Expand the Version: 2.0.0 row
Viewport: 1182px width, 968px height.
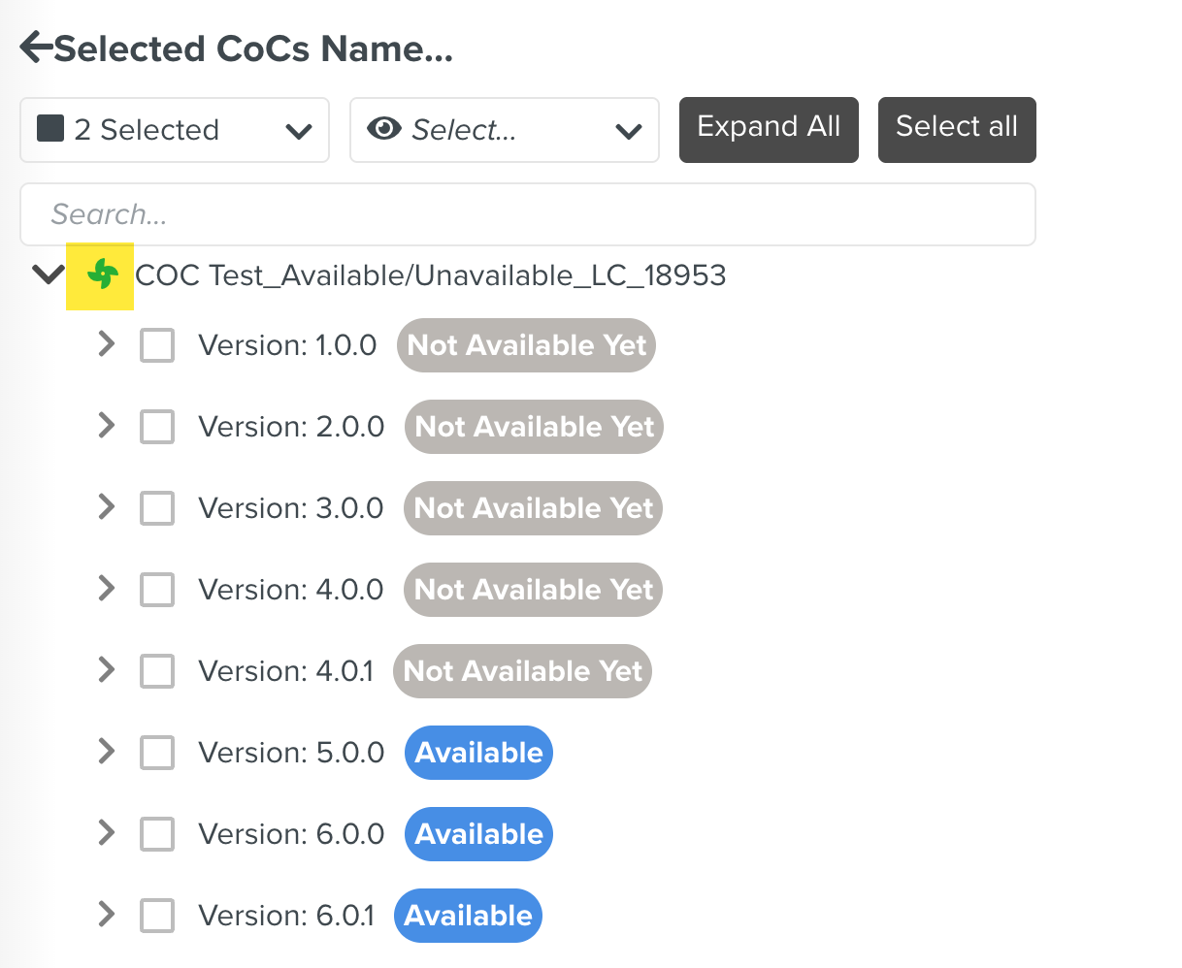(107, 426)
